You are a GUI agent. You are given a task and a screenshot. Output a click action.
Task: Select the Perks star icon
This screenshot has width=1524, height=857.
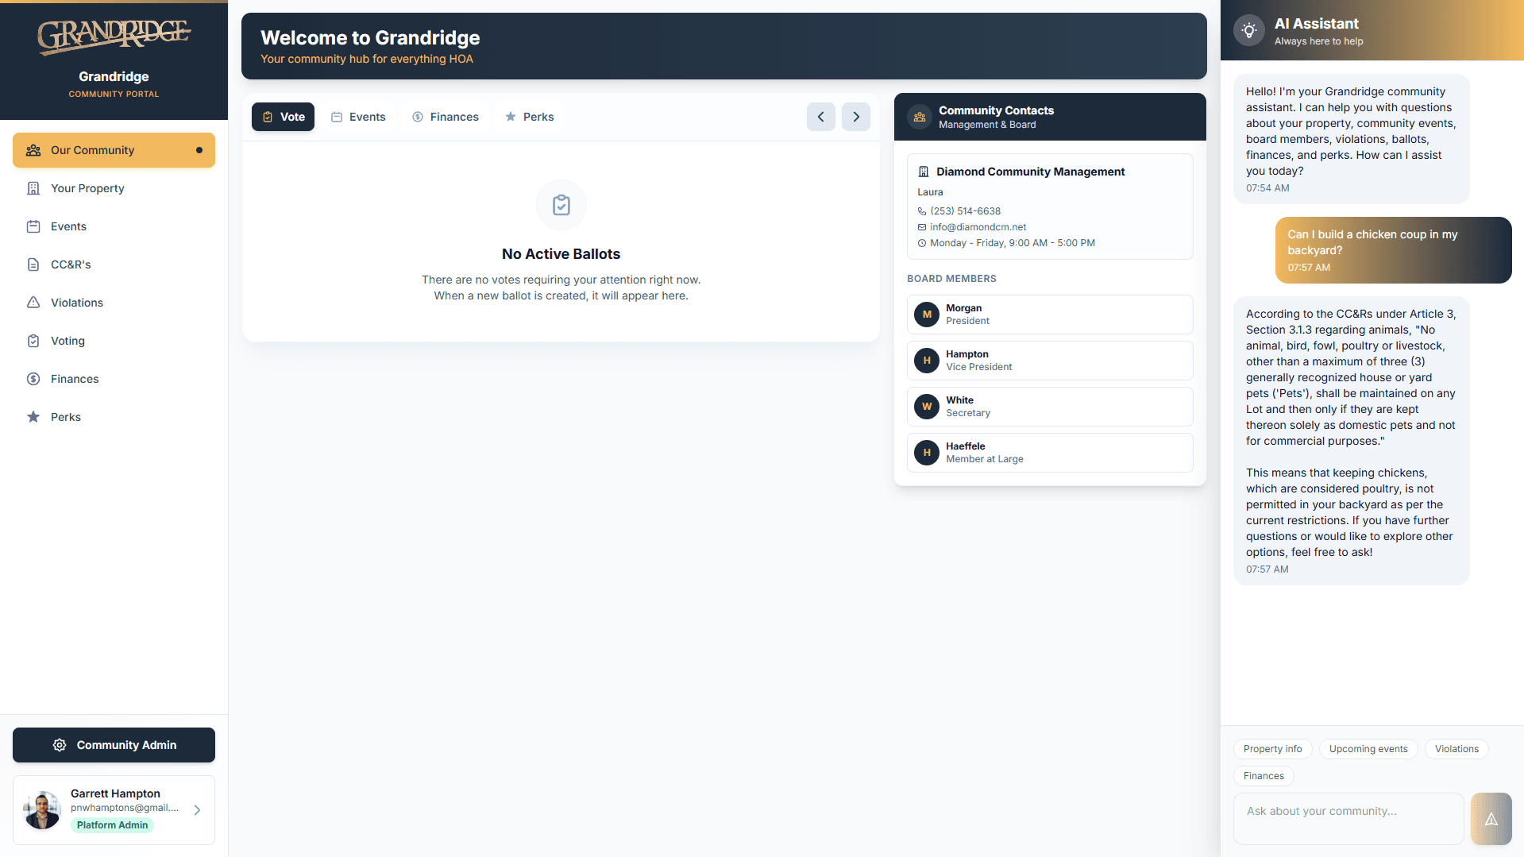pyautogui.click(x=33, y=417)
